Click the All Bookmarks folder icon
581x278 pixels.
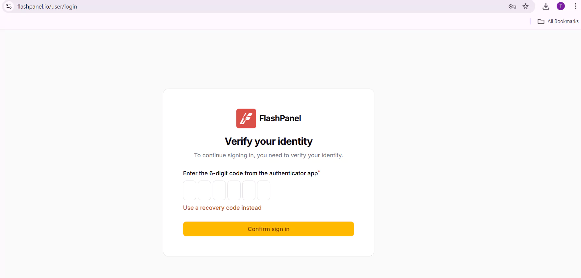(541, 21)
